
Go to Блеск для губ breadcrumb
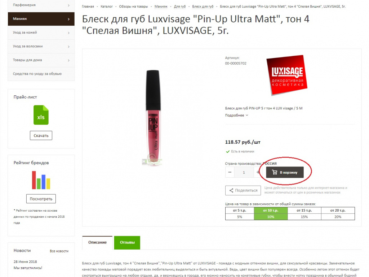(203, 7)
